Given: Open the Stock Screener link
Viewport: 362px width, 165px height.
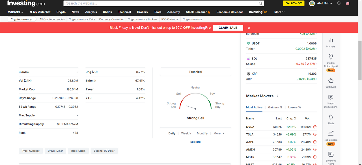Looking at the screenshot, I should (198, 12).
